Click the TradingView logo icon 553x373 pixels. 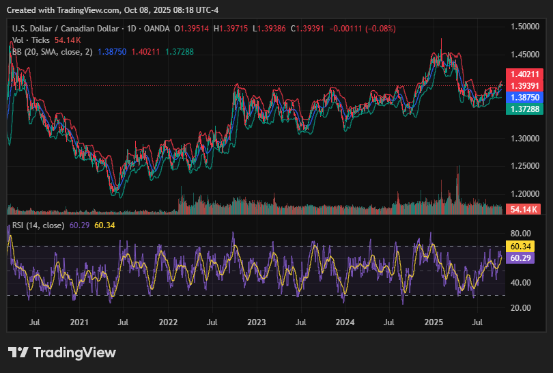coord(18,353)
